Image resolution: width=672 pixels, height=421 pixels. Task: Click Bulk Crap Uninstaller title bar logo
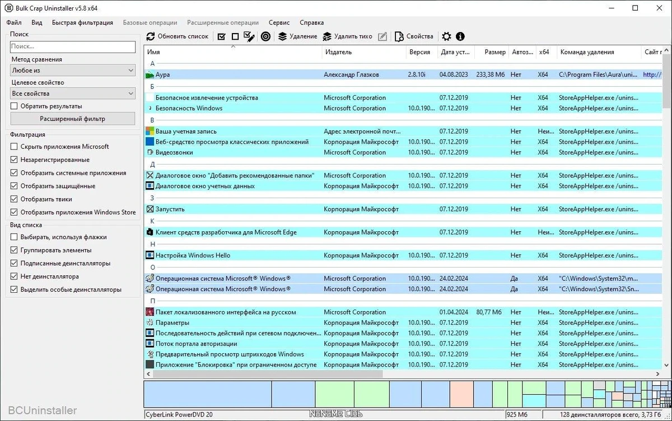click(x=10, y=8)
